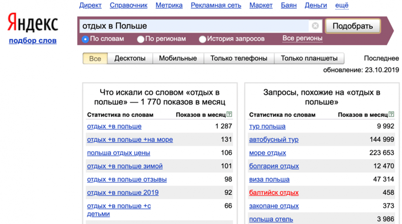
Task: Click the Яндекс logo
Action: 33,23
